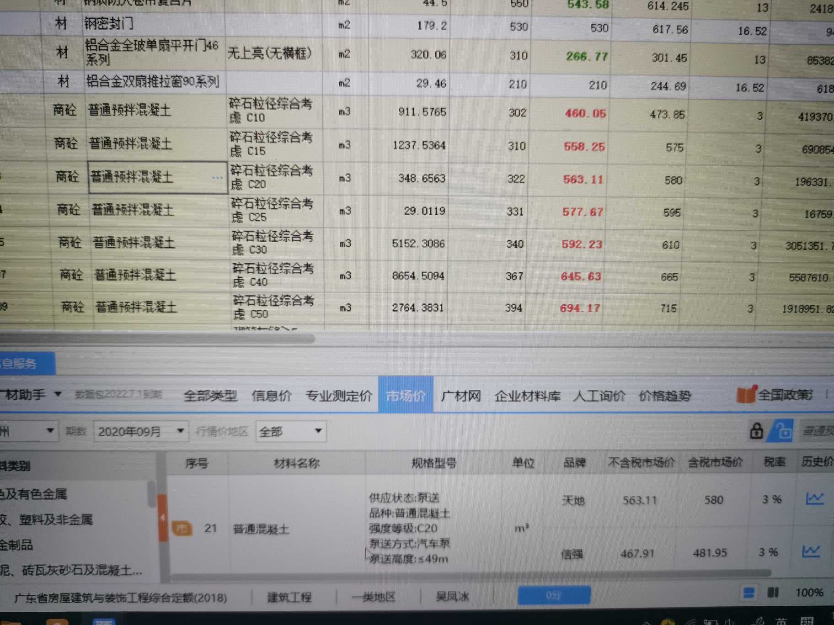Select the stacked horizontal layout icon in status bar
834x625 pixels.
[x=749, y=593]
